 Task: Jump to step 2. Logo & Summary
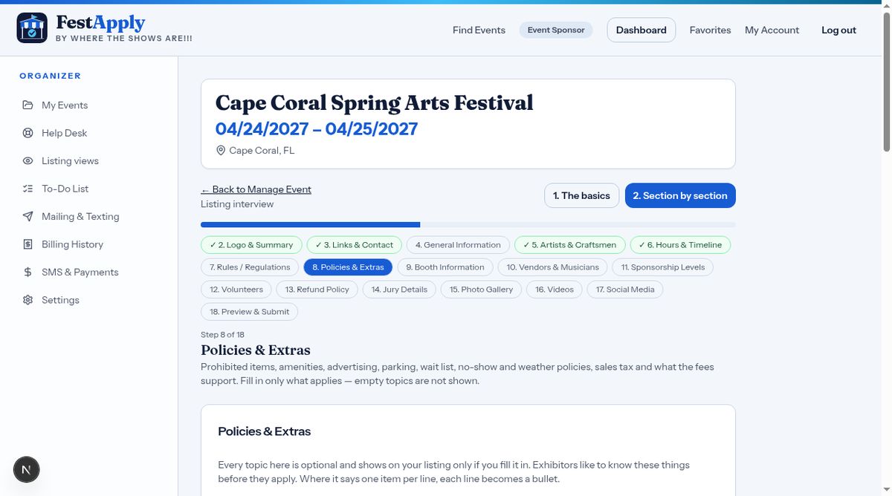click(251, 245)
